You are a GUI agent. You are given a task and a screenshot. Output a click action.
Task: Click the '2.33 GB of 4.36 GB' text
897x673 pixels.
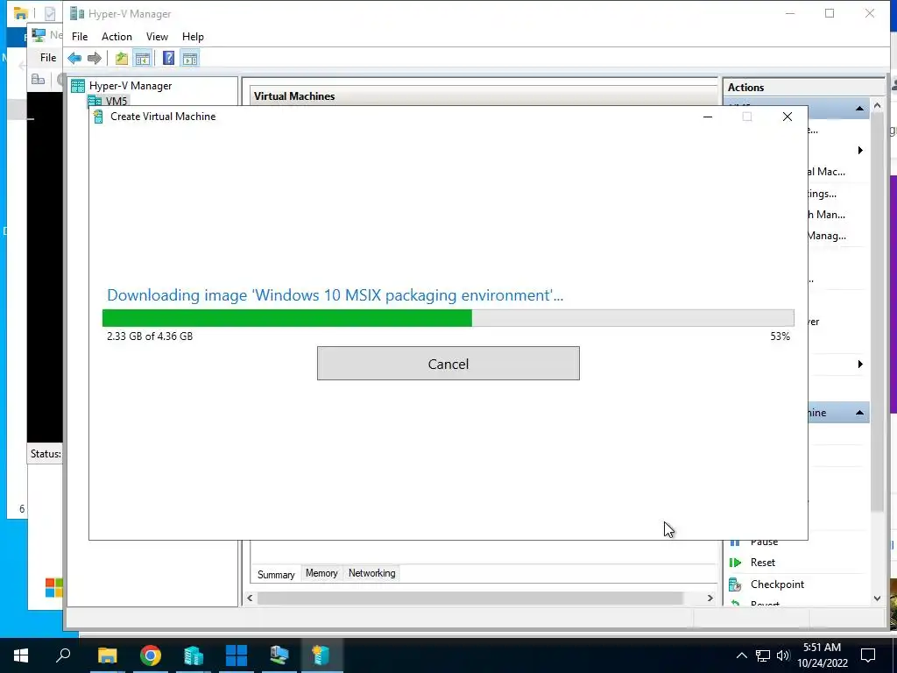150,336
